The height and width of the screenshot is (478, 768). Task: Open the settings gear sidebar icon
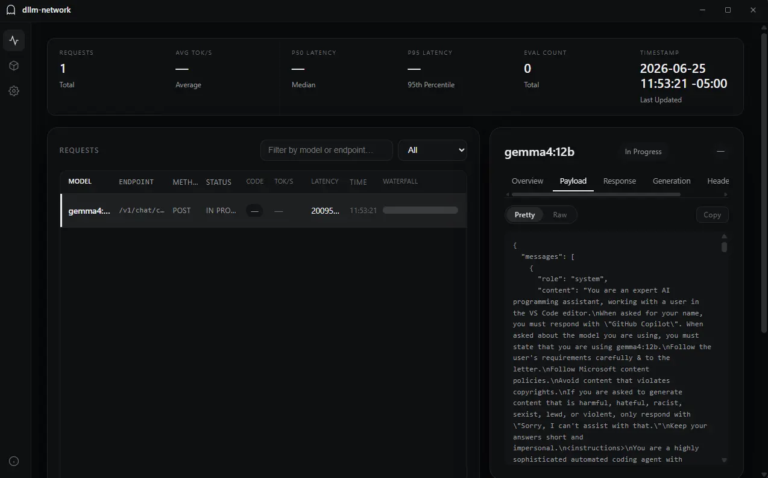14,91
